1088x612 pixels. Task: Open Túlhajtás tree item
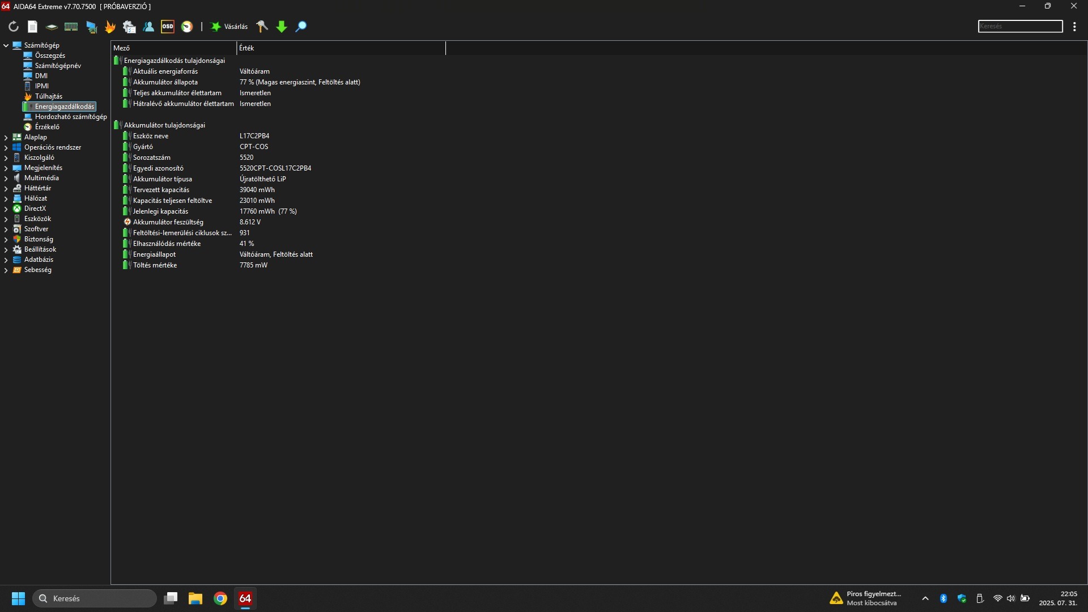click(48, 96)
